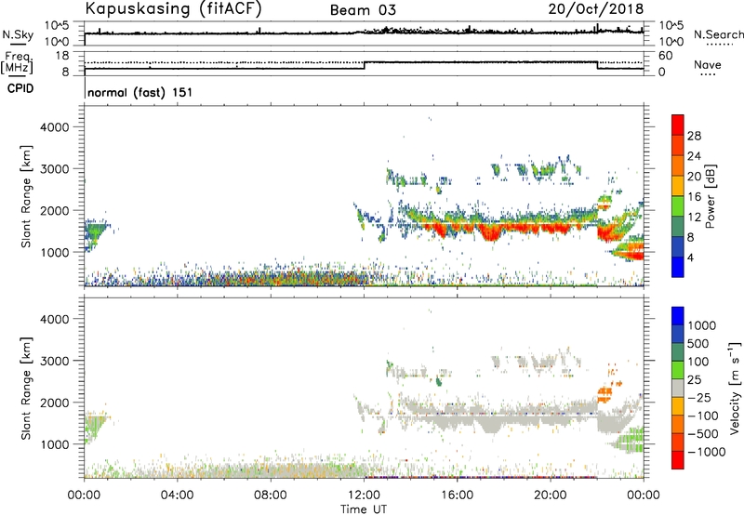Click the 2000 tick in velocity panel
The image size is (744, 515).
(x=55, y=403)
